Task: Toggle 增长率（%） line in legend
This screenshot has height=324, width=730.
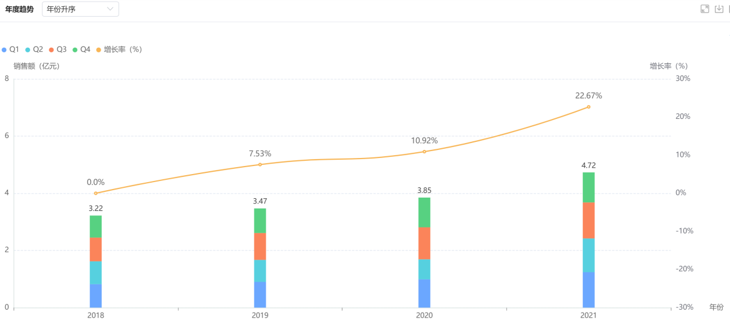Action: coord(119,49)
